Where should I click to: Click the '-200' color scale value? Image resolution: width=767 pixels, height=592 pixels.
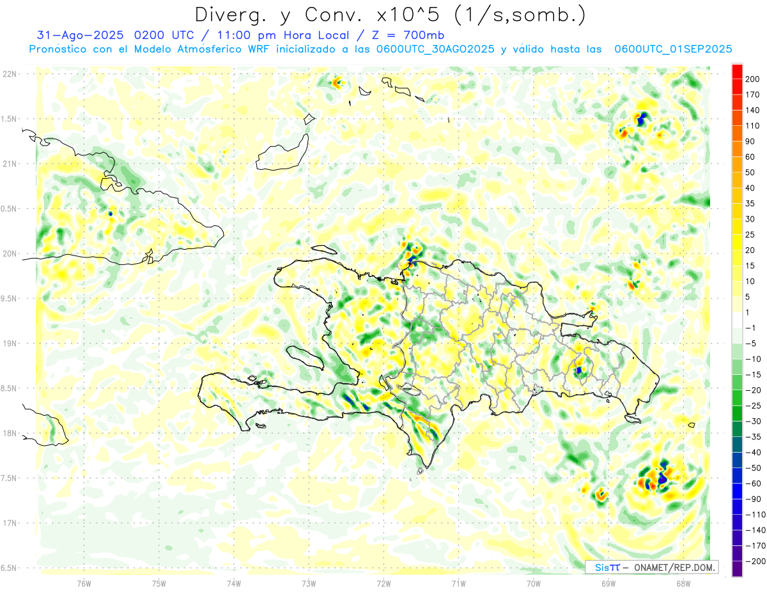[757, 561]
